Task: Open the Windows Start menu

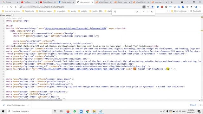Action: (x=3, y=111)
